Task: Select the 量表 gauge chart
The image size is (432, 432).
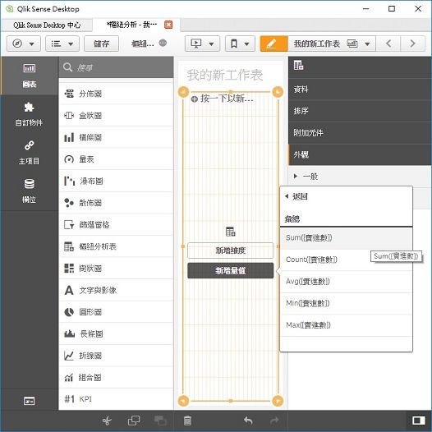Action: [x=117, y=159]
